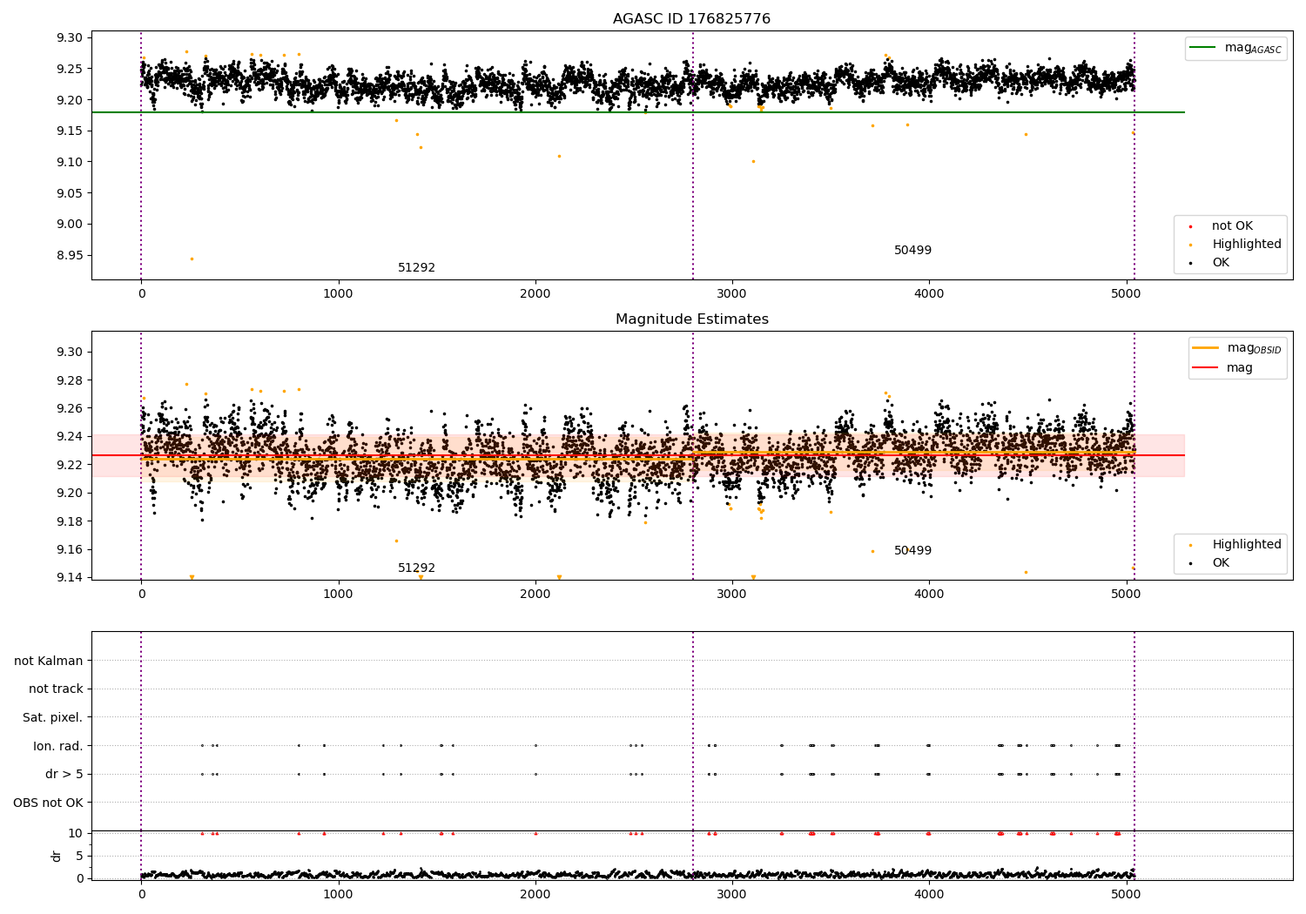Select mag AGASC legend entry in AGASC ID plot

[x=1253, y=48]
